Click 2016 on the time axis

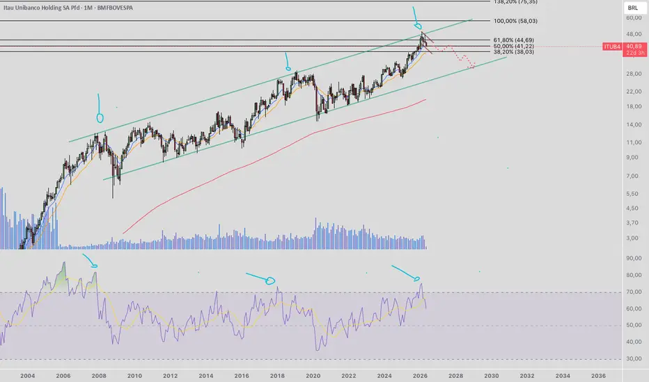click(242, 376)
